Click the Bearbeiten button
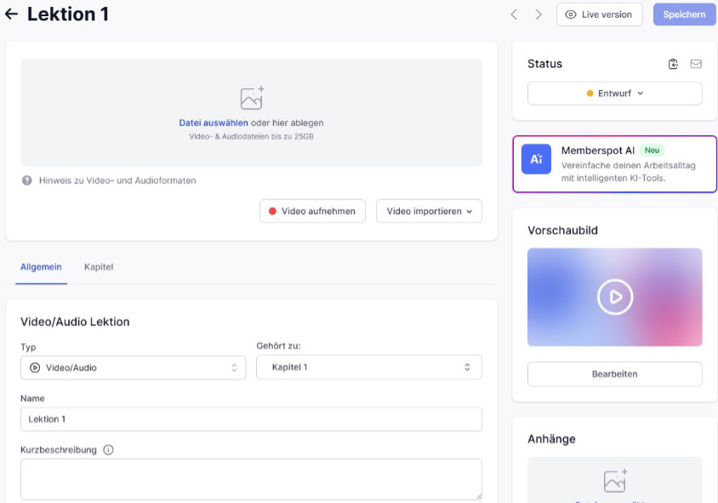This screenshot has width=718, height=503. [614, 374]
